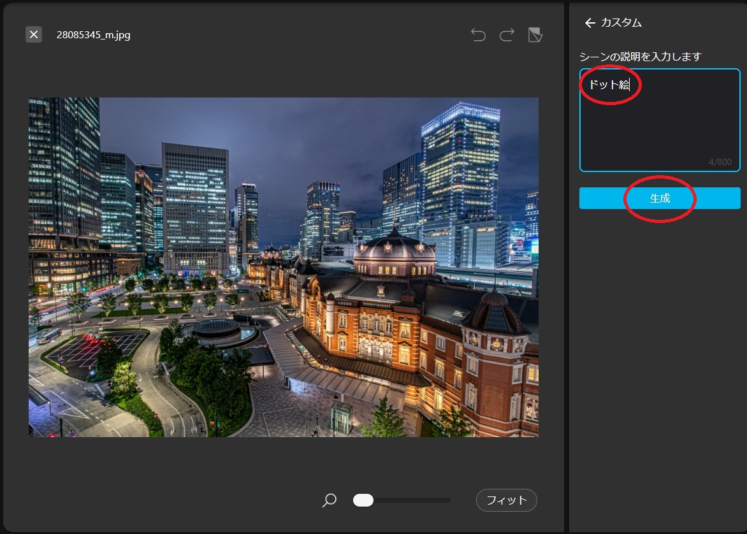
Task: Adjust the zoom slider handle
Action: [x=363, y=500]
